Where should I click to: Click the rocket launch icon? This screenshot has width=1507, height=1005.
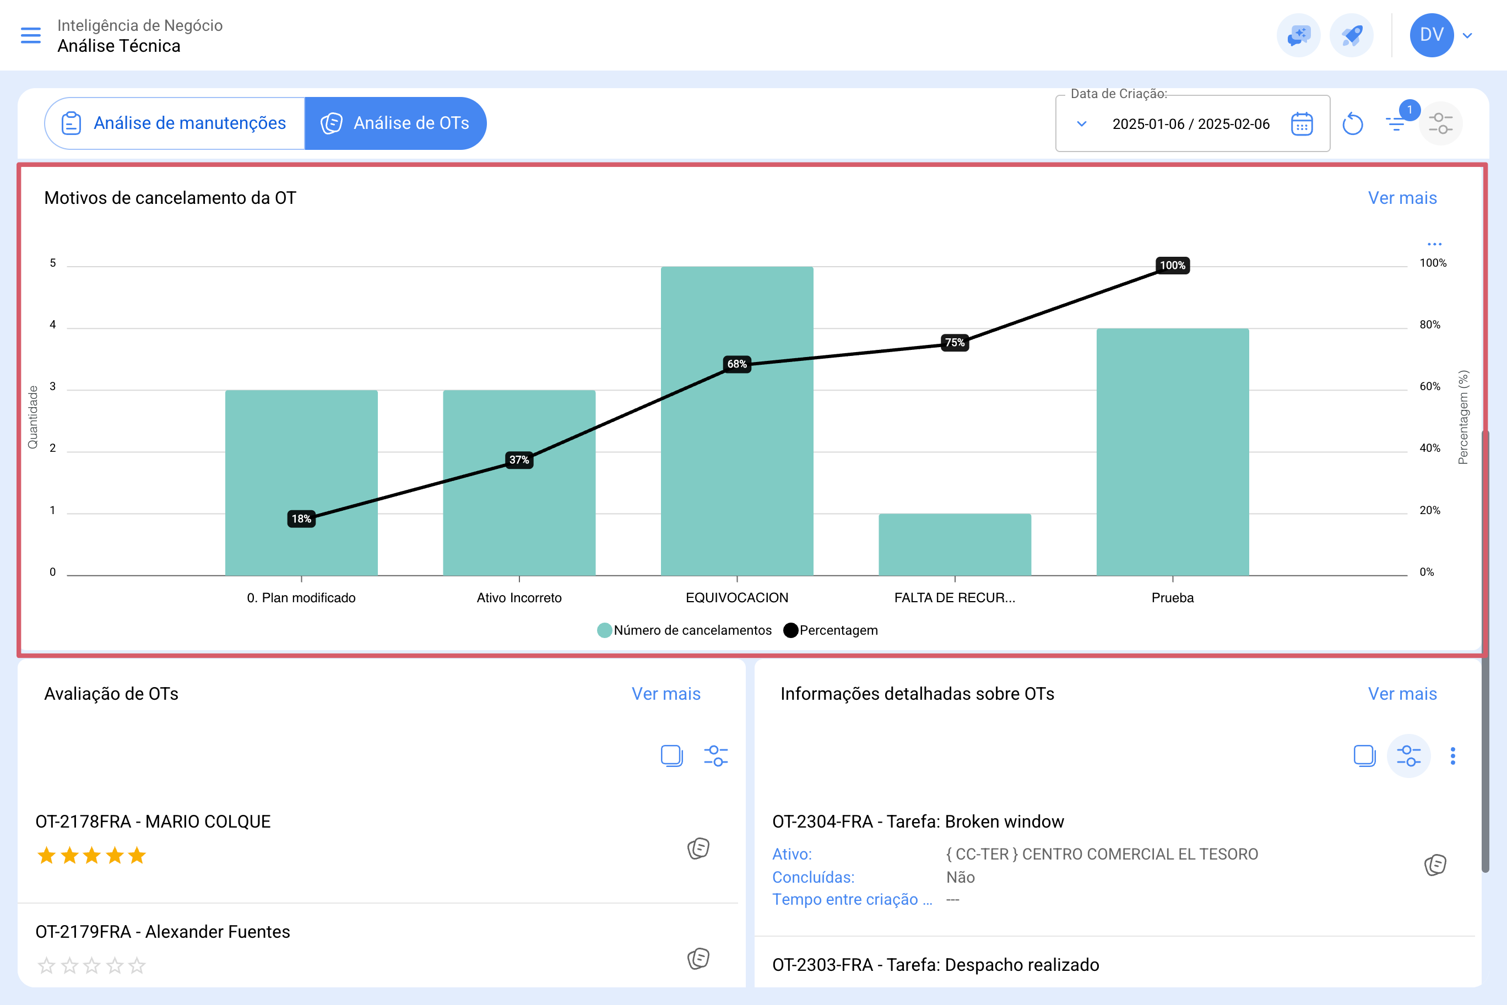(x=1351, y=35)
